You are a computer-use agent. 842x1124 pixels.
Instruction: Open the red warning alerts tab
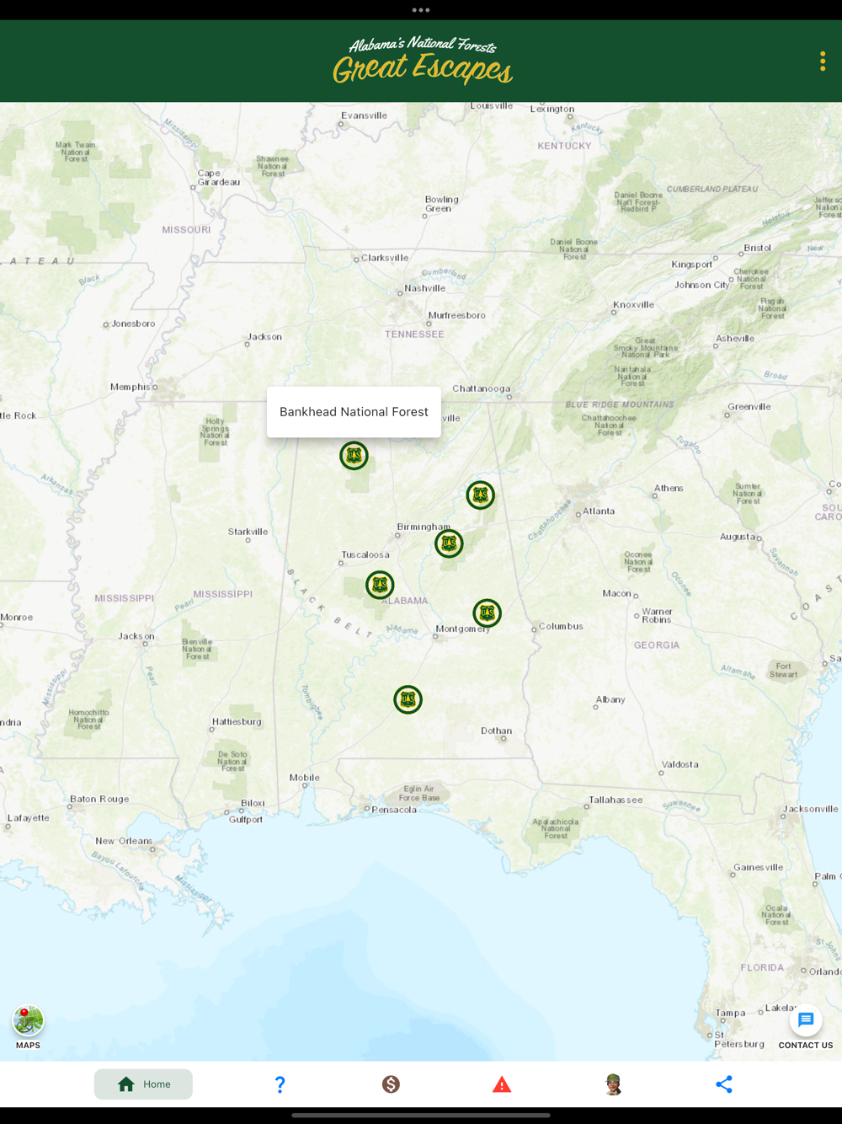tap(502, 1084)
